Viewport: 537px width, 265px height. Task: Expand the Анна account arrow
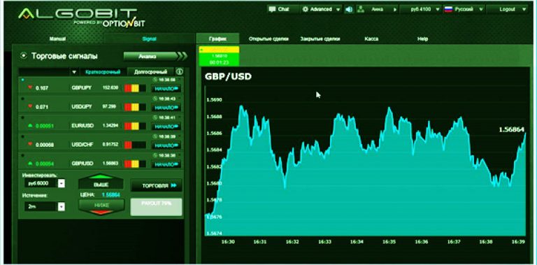395,10
